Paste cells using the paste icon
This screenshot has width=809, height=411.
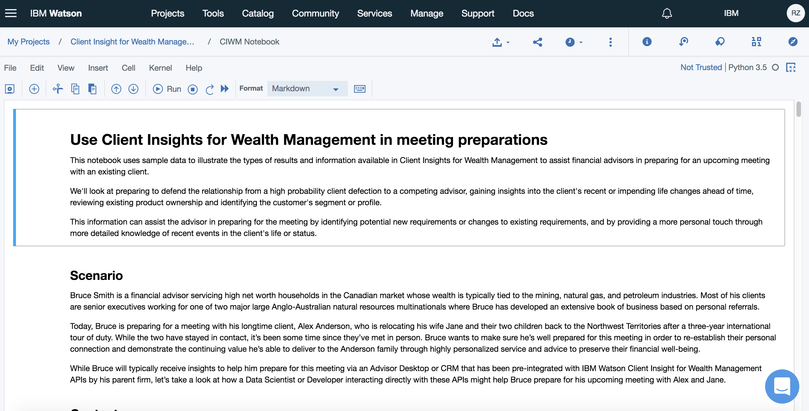click(x=92, y=89)
